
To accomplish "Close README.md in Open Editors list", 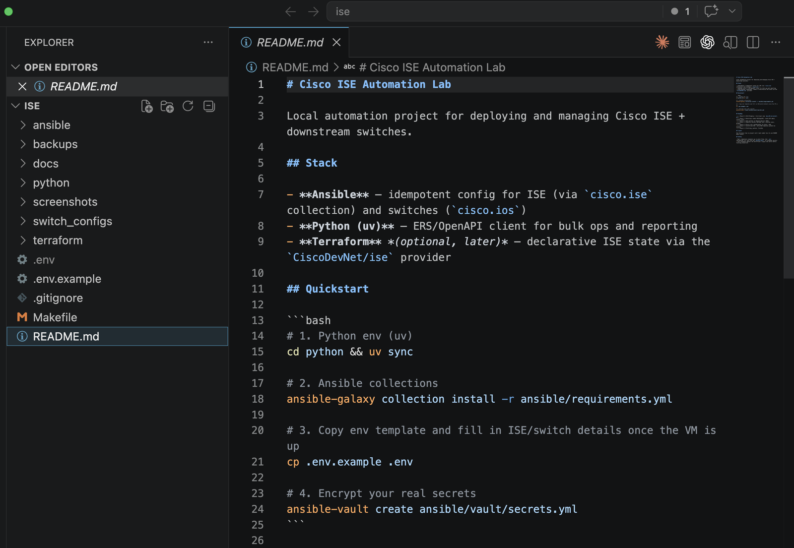I will [22, 86].
